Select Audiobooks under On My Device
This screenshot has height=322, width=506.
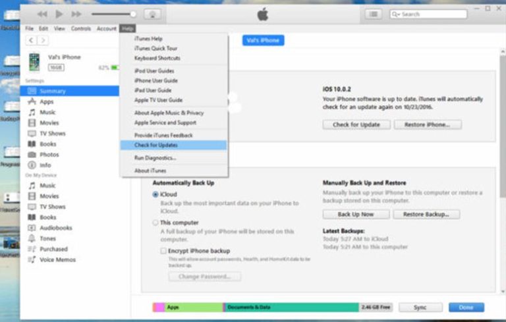pyautogui.click(x=55, y=228)
